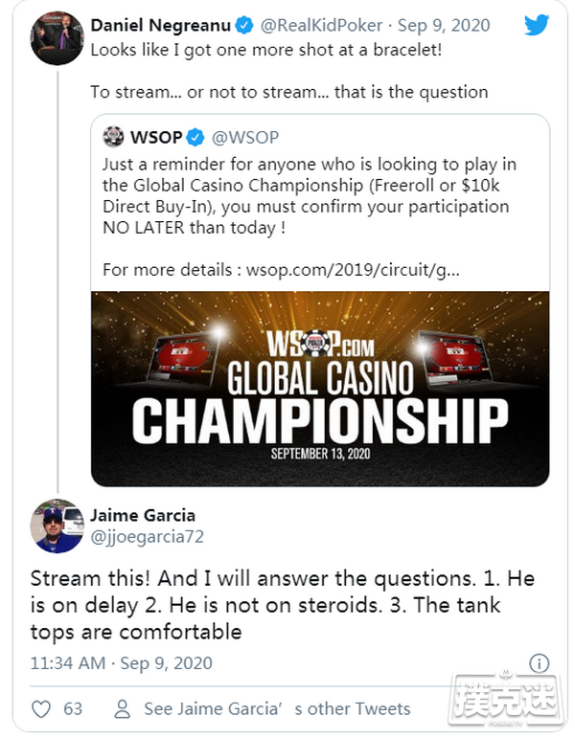Open the @RealKidPoker handle link
This screenshot has width=575, height=738.
(x=320, y=24)
